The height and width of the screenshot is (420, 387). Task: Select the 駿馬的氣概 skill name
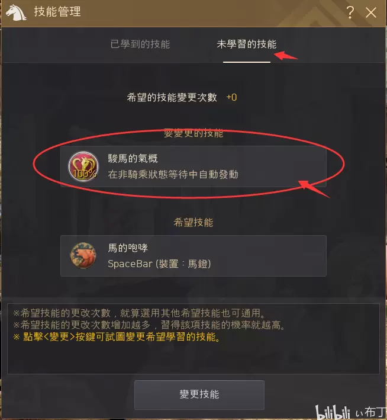(133, 159)
